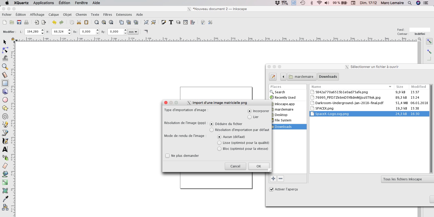
Task: Open the mm units dropdown
Action: (133, 32)
